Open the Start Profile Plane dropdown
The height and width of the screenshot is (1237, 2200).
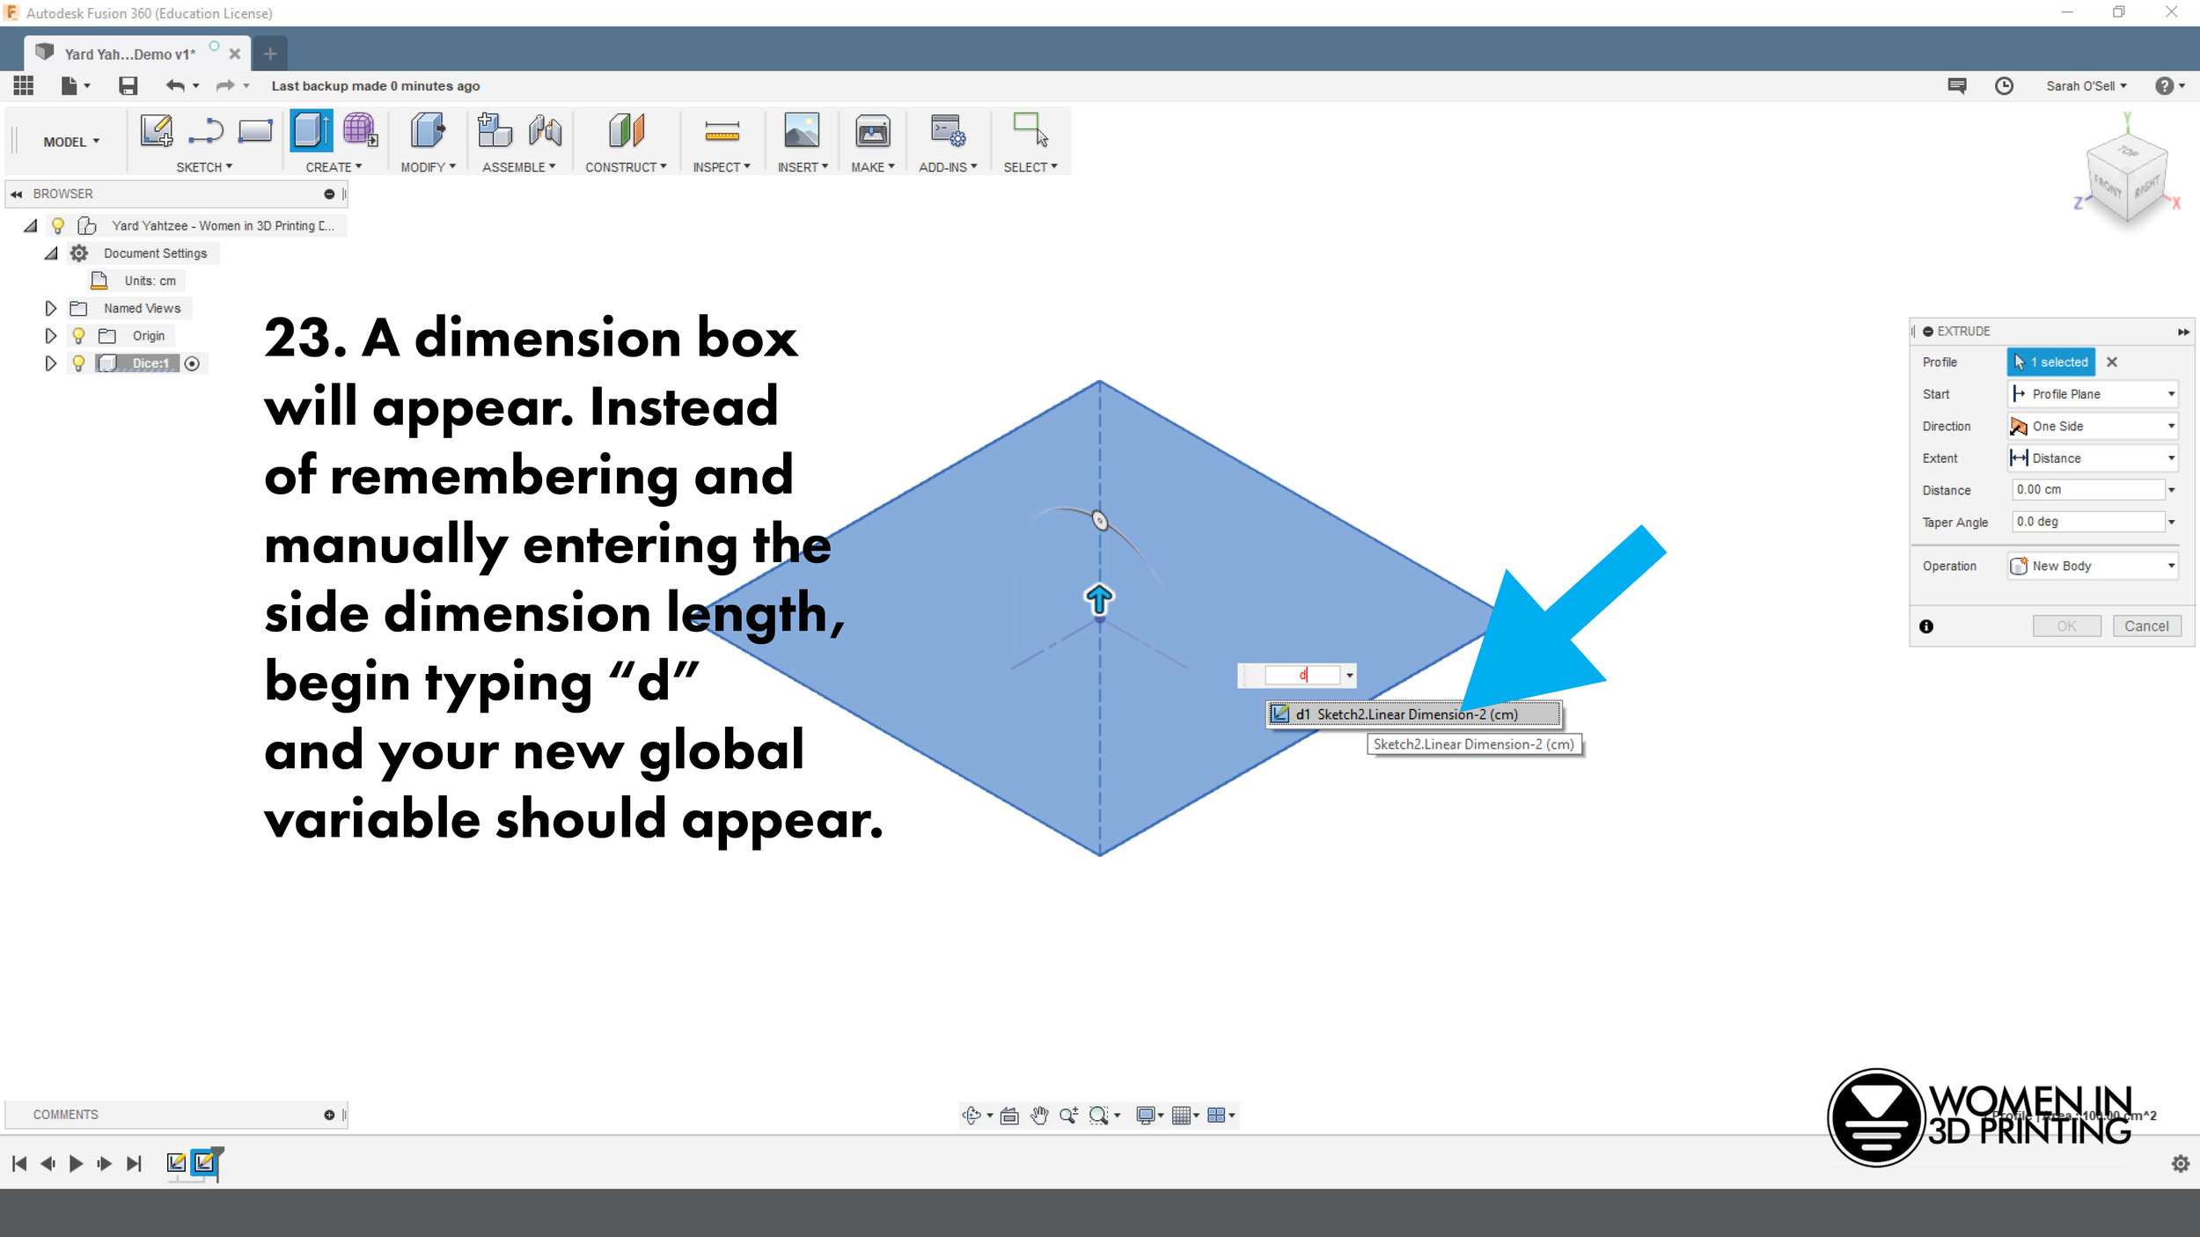click(2093, 394)
